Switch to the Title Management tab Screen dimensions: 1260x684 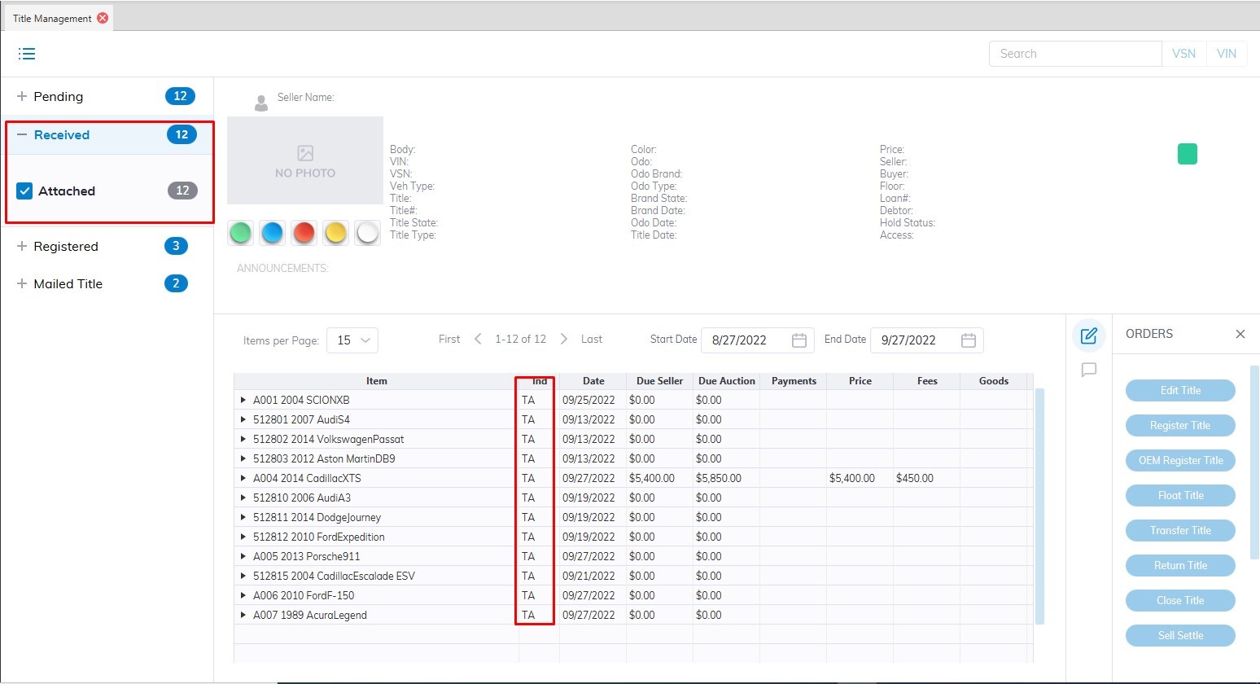(52, 18)
